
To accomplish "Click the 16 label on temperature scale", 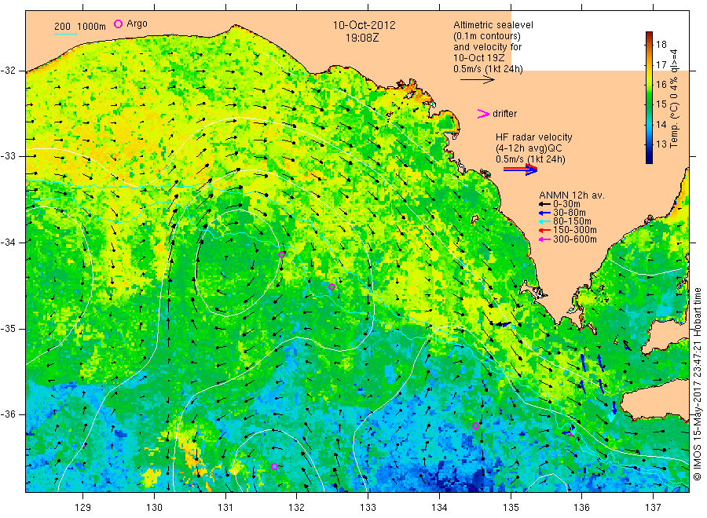I will pos(661,85).
